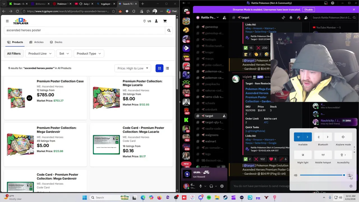The image size is (359, 202).
Task: Toggle Night light quick setting
Action: 303,155
